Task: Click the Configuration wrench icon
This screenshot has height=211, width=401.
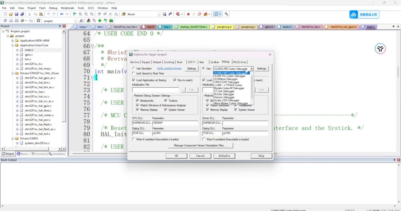Action: click(x=226, y=14)
